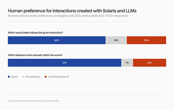Viewport: 174px width, 110px height.
Task: Click the 21% red bar segment
Action: pyautogui.click(x=150, y=63)
